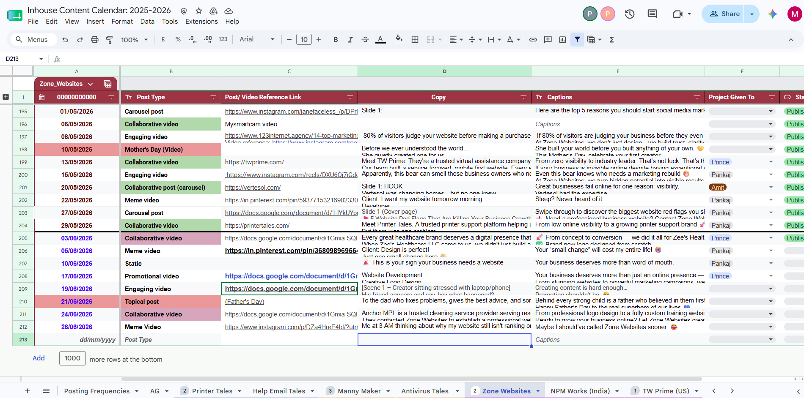Open the Share options dropdown arrow

[x=752, y=14]
